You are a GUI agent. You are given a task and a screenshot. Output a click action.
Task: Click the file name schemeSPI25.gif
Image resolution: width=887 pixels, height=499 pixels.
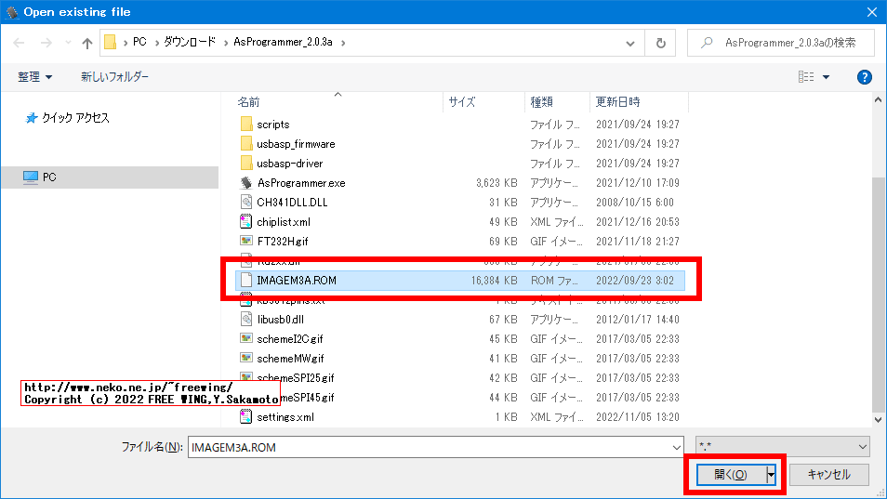pos(296,378)
